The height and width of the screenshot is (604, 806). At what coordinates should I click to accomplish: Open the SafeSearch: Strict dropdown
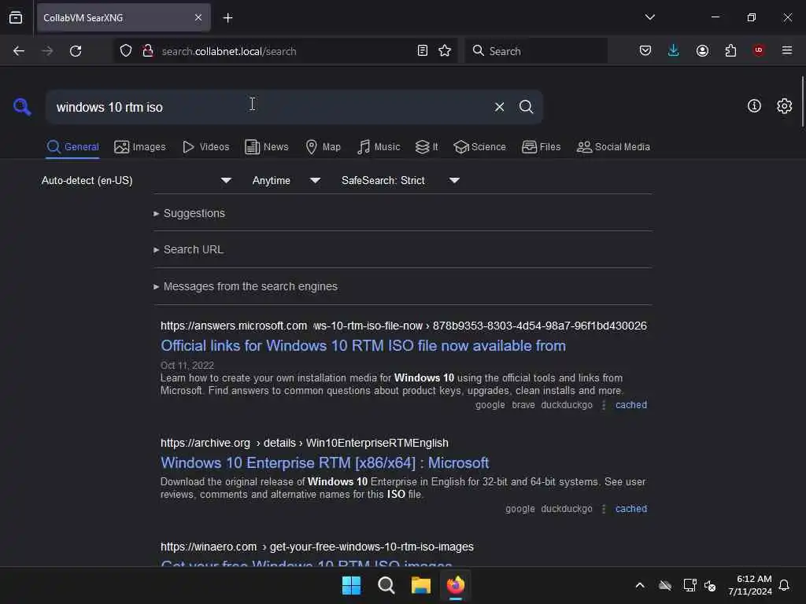click(401, 180)
